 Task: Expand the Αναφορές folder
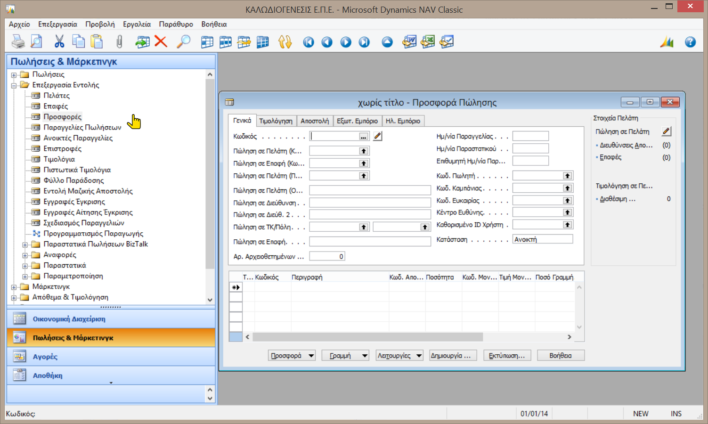[x=25, y=255]
